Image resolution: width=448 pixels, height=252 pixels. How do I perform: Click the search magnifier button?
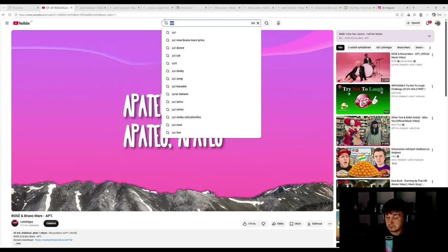click(267, 23)
